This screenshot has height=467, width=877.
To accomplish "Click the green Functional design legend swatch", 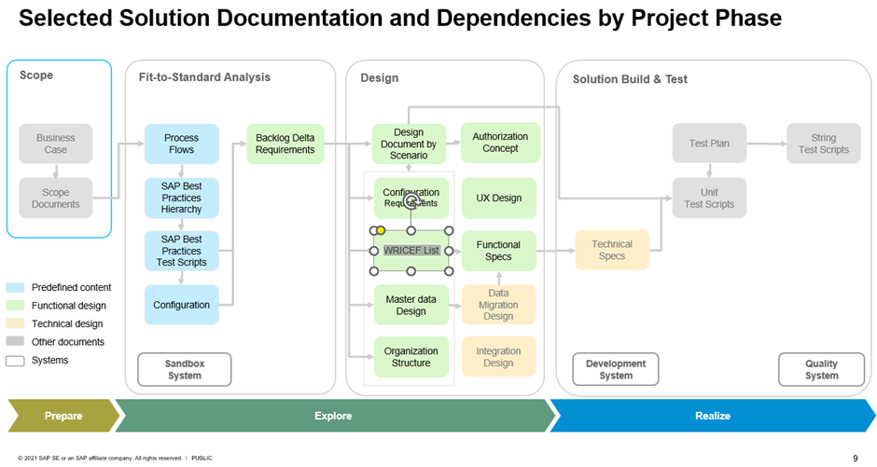I will (x=17, y=306).
